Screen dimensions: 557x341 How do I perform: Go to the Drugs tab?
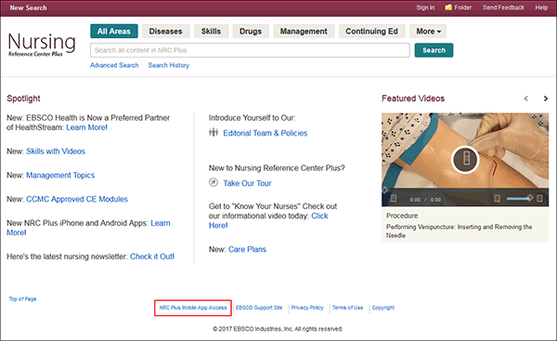pyautogui.click(x=251, y=32)
